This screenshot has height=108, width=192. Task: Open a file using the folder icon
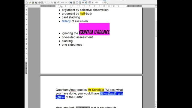pos(30,2)
